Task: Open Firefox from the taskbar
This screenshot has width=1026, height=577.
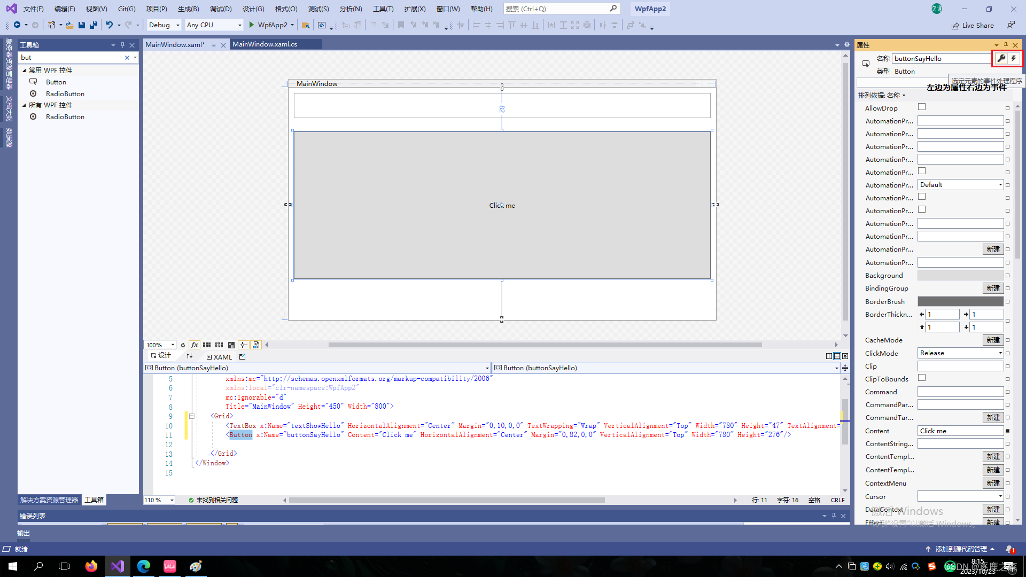Action: coord(91,566)
